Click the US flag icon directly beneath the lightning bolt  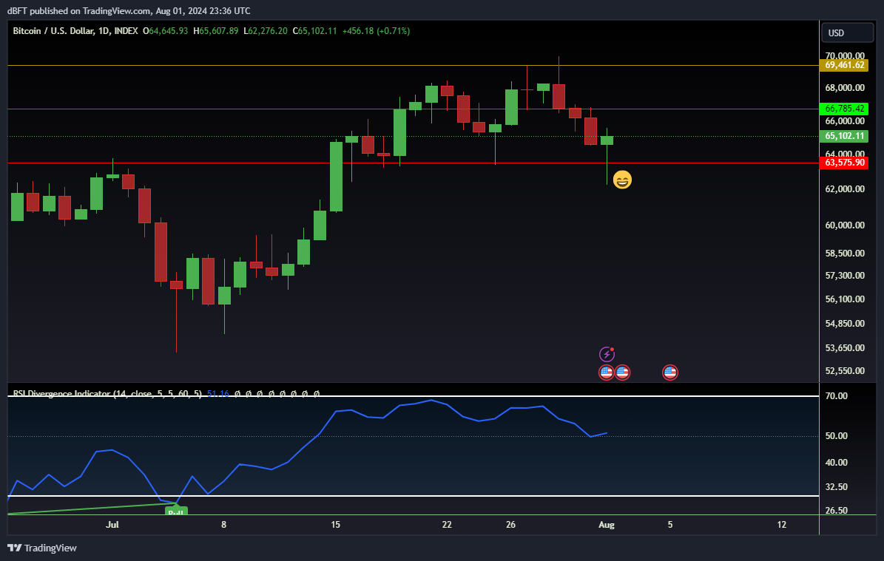pos(606,373)
